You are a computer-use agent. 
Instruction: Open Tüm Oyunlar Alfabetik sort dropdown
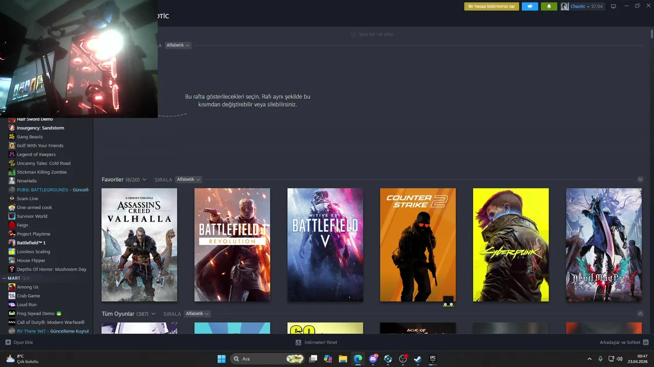[x=197, y=313]
